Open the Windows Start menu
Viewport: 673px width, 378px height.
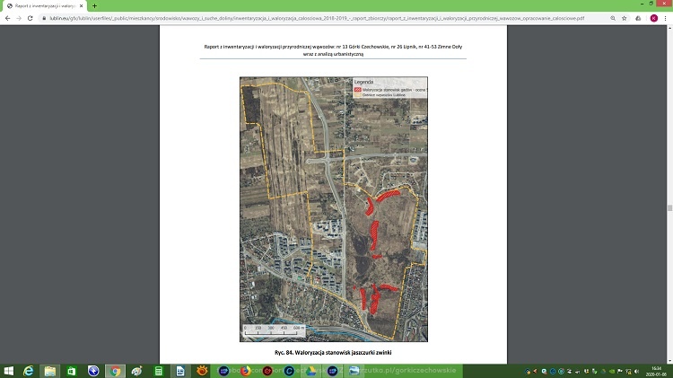(x=8, y=371)
